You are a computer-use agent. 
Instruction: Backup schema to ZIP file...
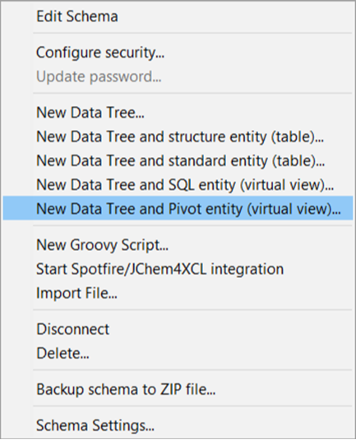click(178, 389)
